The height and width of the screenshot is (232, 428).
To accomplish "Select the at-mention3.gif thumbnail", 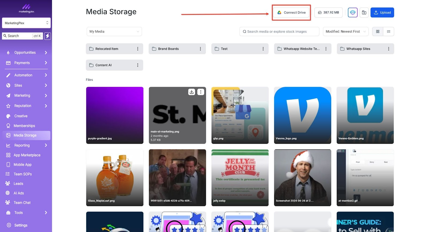I will [x=365, y=178].
